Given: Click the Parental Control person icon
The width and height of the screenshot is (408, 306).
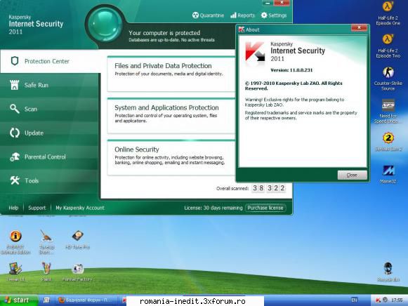Looking at the screenshot, I should [15, 157].
